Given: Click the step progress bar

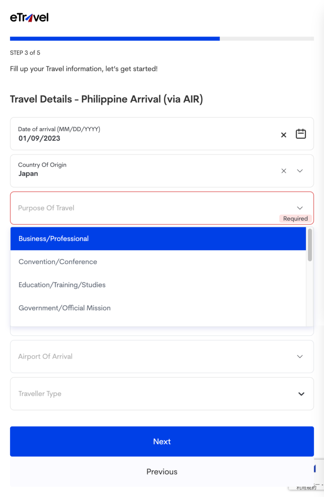Looking at the screenshot, I should pyautogui.click(x=162, y=38).
